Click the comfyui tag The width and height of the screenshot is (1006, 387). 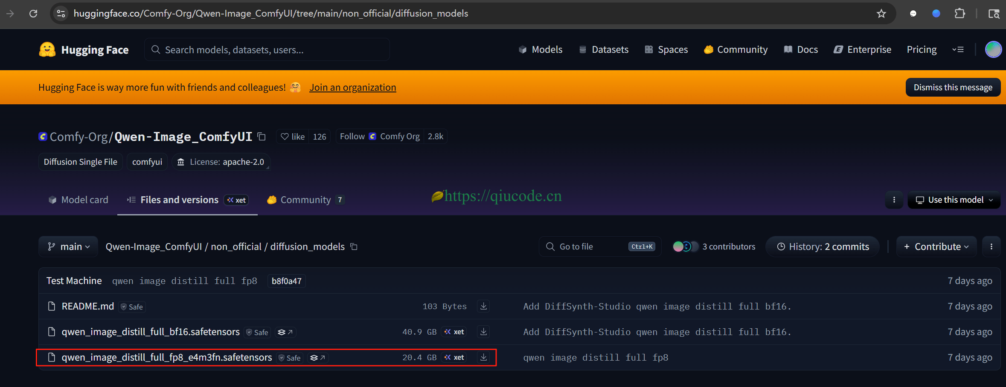[147, 162]
